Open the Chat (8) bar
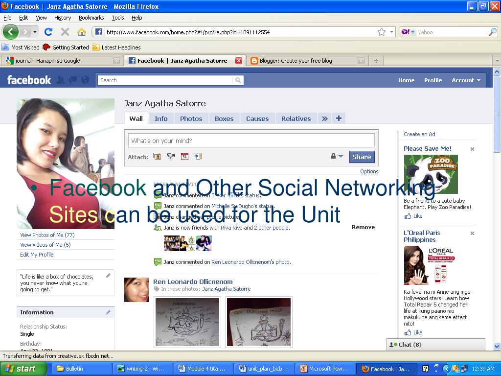501x376 pixels. click(436, 345)
